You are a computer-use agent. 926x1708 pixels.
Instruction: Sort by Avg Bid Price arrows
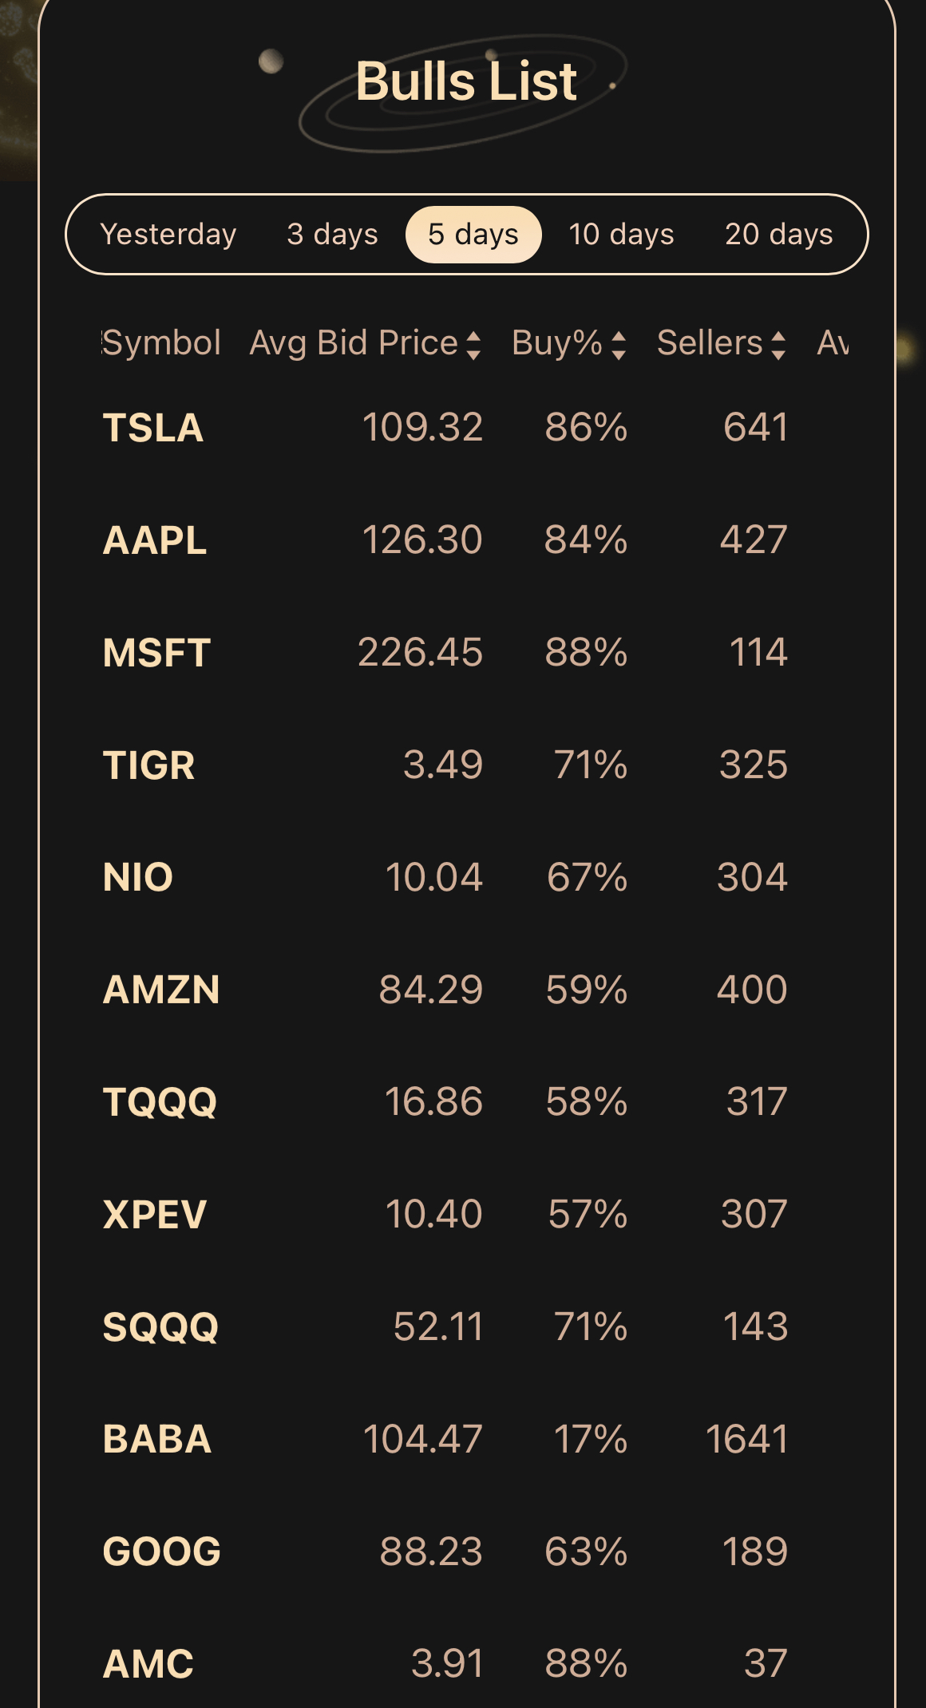click(473, 345)
